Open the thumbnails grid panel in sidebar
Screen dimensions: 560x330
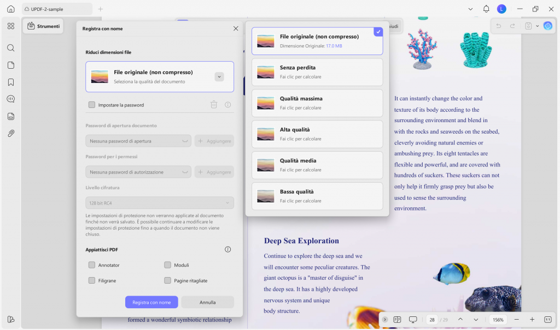pyautogui.click(x=11, y=26)
